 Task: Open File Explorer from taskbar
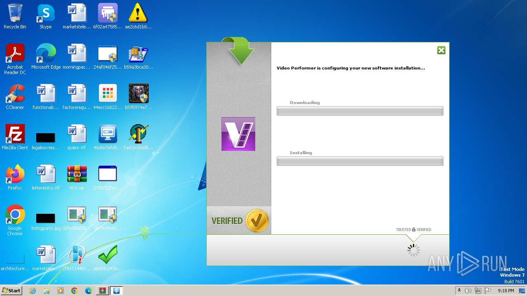point(47,291)
